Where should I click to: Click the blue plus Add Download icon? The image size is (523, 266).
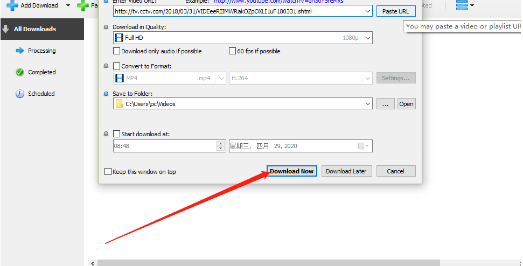(12, 6)
